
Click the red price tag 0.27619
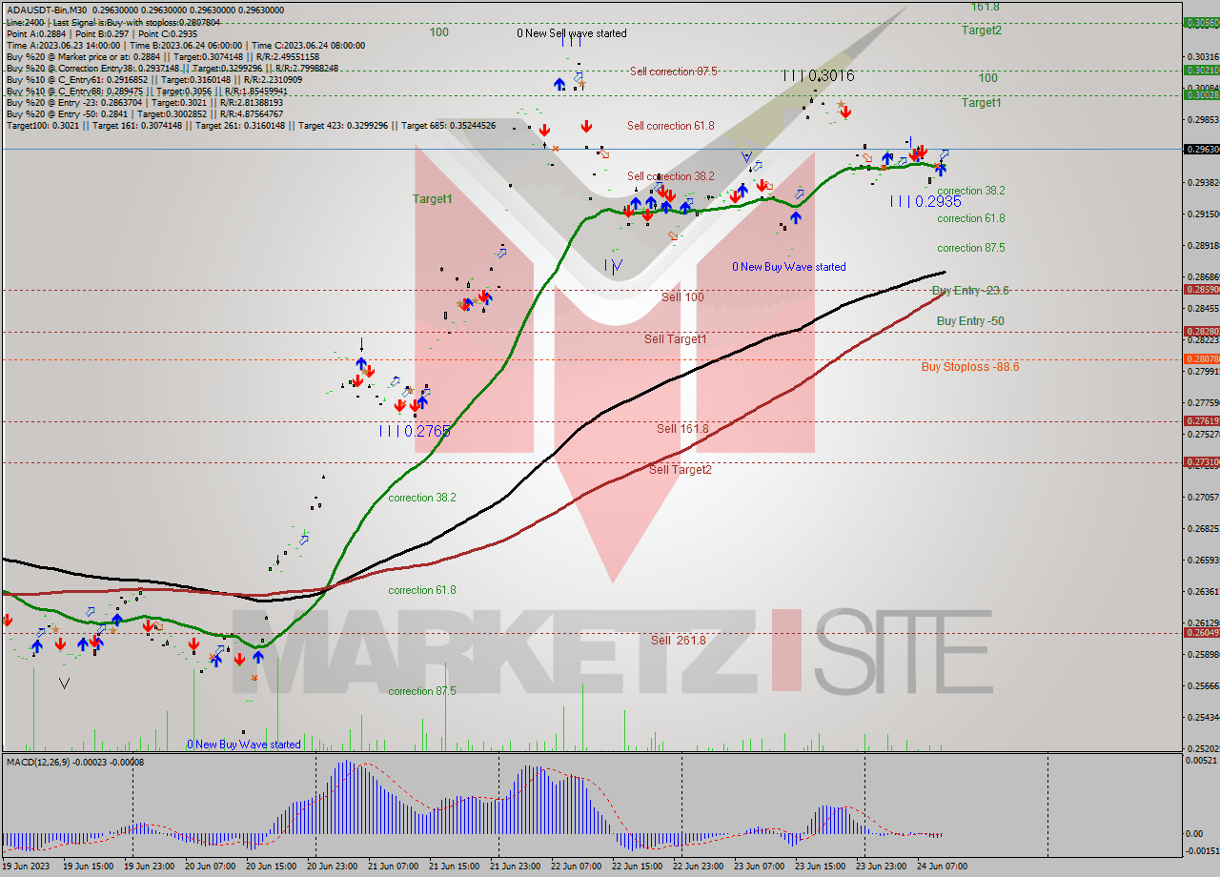click(x=1201, y=420)
